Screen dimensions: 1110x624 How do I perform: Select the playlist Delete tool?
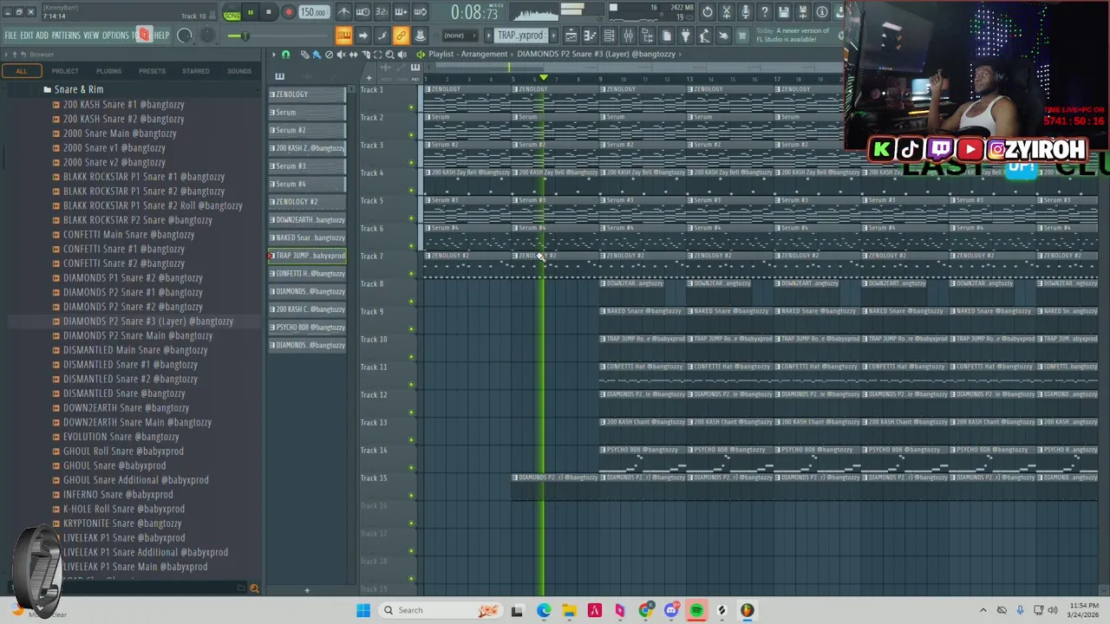329,55
